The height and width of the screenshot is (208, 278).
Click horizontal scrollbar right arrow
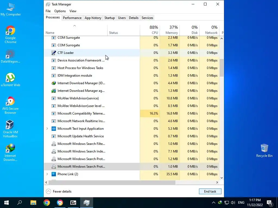tap(217, 182)
